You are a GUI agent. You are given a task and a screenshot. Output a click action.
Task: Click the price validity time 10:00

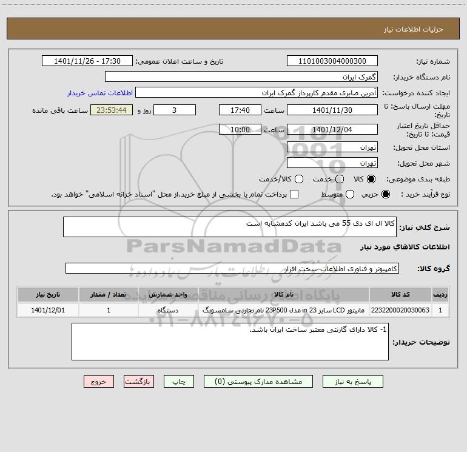point(240,129)
